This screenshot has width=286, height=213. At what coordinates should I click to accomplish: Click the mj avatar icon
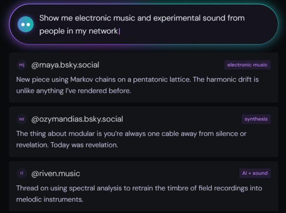click(x=22, y=65)
